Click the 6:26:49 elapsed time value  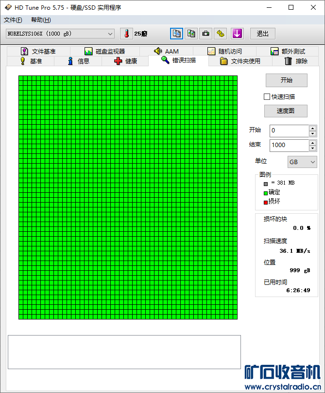[x=298, y=290]
